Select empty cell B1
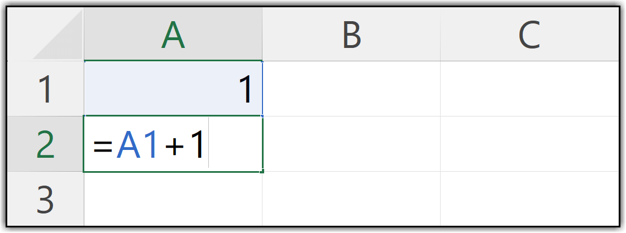626x233 pixels. pyautogui.click(x=351, y=89)
